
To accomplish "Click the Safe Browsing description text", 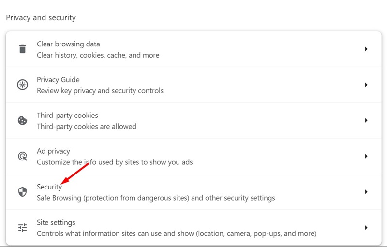I will [x=156, y=198].
